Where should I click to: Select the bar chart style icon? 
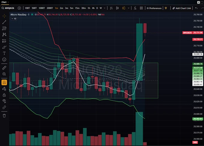pyautogui.click(x=111, y=8)
